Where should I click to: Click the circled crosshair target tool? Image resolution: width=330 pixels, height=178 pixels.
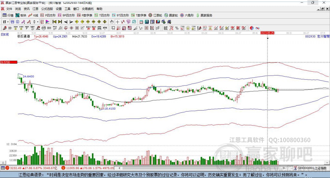[66, 28]
